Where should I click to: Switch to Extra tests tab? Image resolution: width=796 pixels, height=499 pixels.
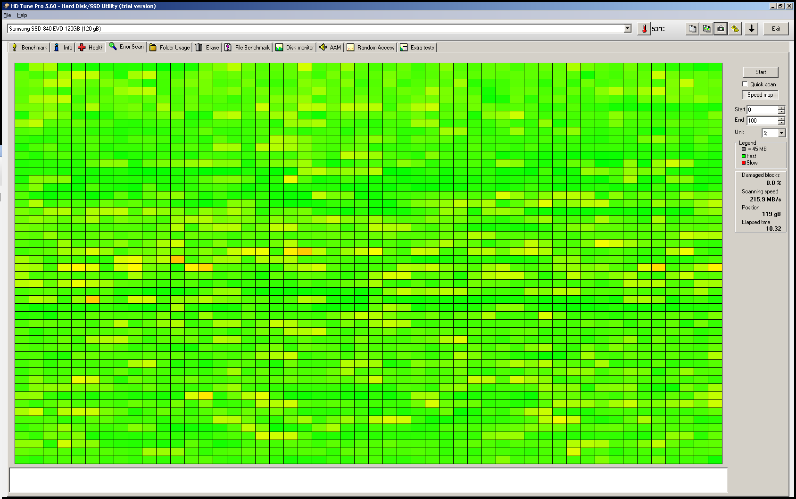(417, 47)
